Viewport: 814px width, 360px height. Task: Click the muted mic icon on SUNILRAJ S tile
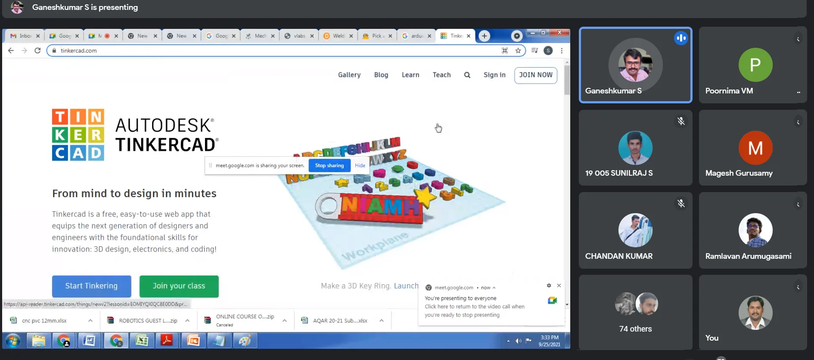681,121
